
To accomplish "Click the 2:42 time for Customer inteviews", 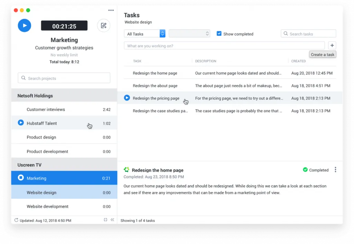I will [106, 109].
